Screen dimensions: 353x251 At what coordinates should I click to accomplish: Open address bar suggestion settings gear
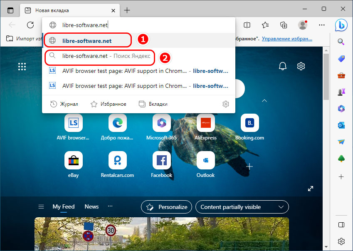coord(226,104)
